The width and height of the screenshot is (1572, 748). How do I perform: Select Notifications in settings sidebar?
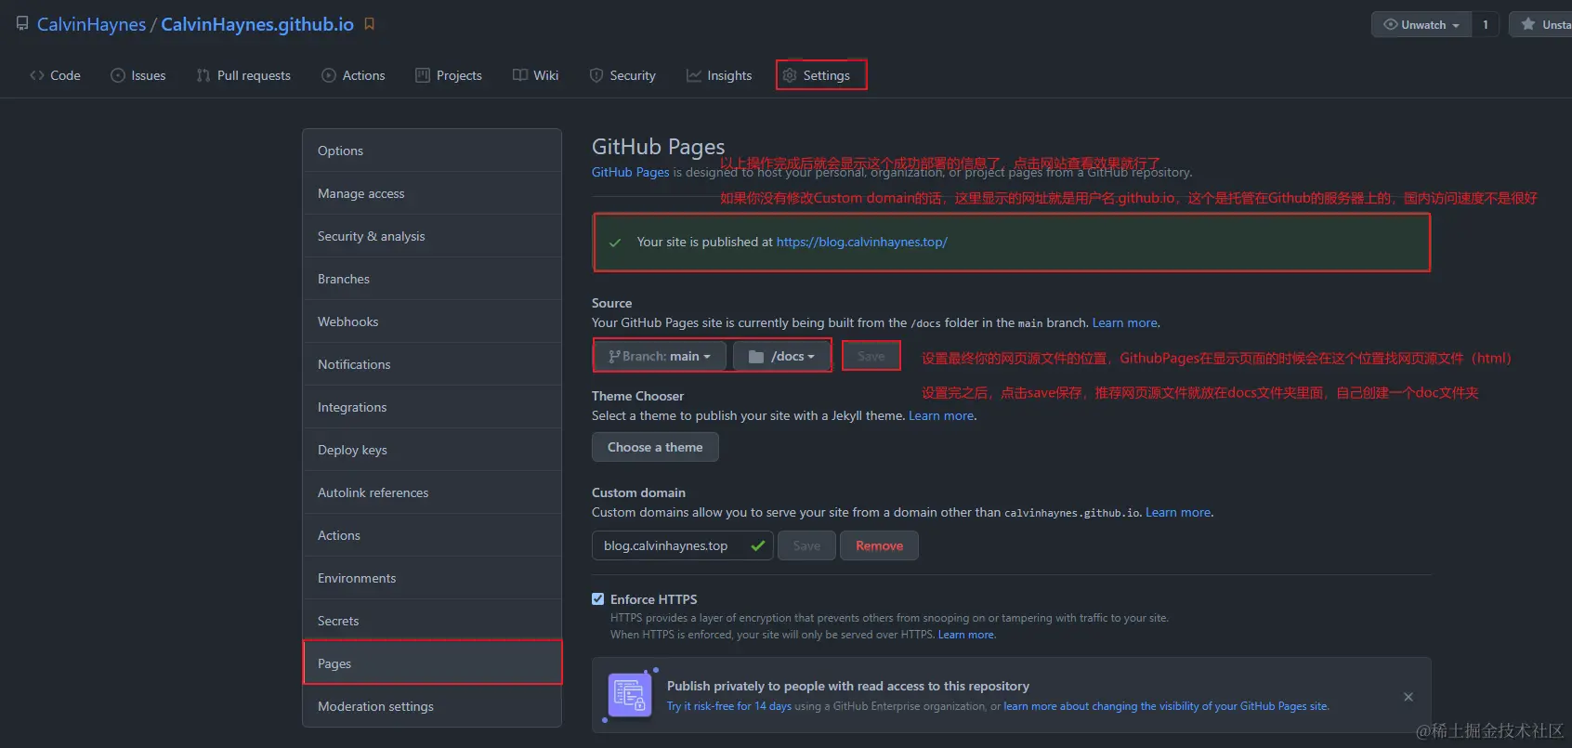[432, 364]
